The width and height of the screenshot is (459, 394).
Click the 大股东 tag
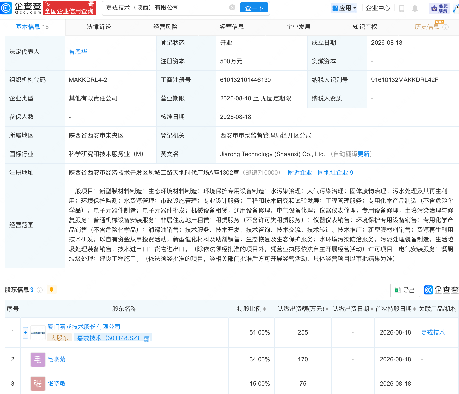59,338
